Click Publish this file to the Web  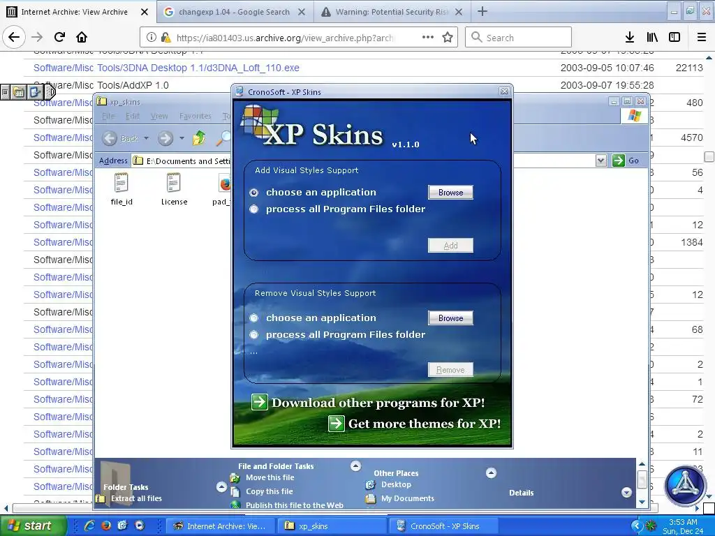pos(295,505)
